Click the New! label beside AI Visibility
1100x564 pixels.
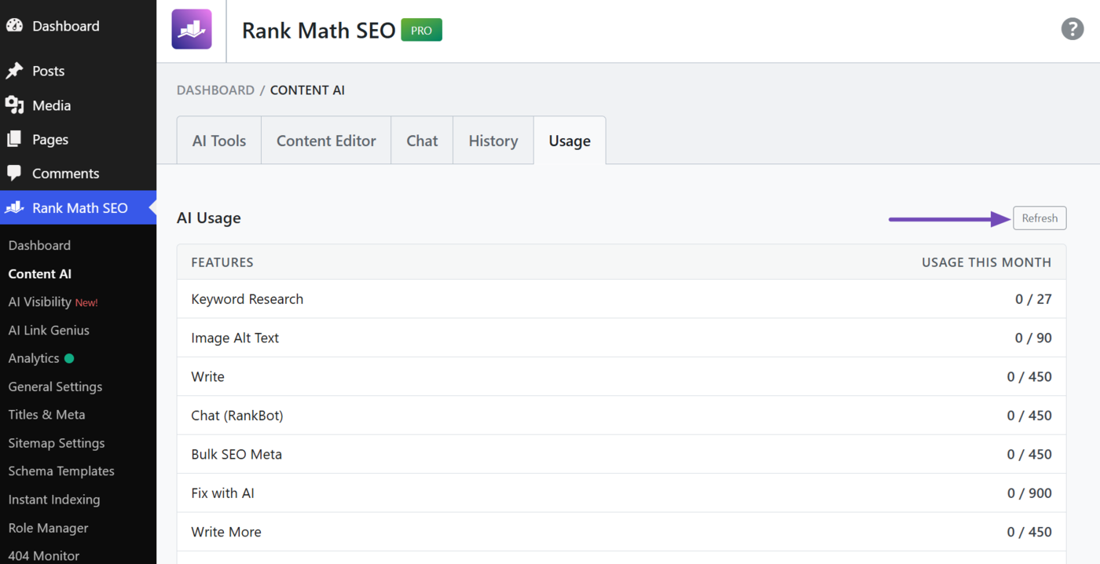click(86, 302)
